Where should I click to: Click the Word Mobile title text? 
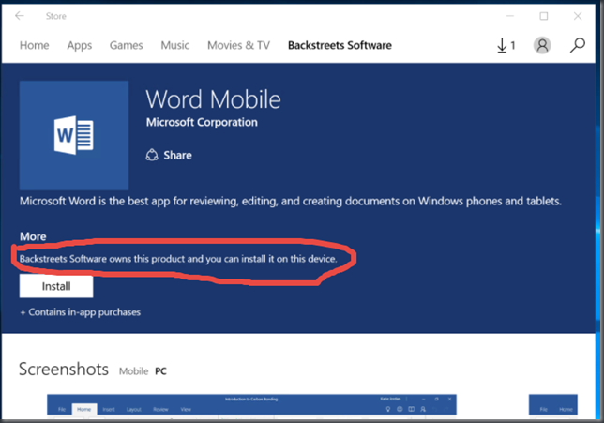[214, 99]
